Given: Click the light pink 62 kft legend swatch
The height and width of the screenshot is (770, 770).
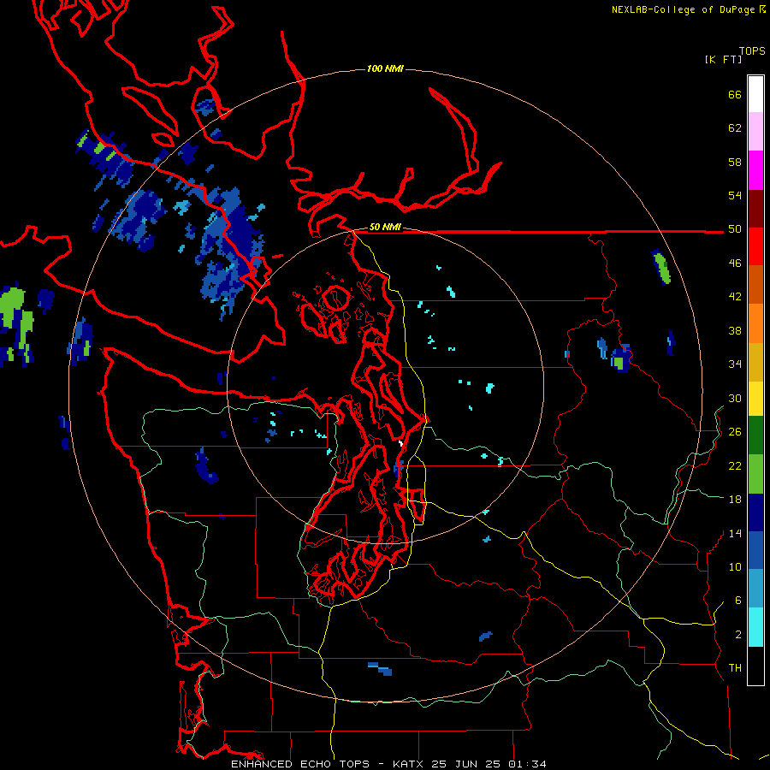Looking at the screenshot, I should (755, 132).
